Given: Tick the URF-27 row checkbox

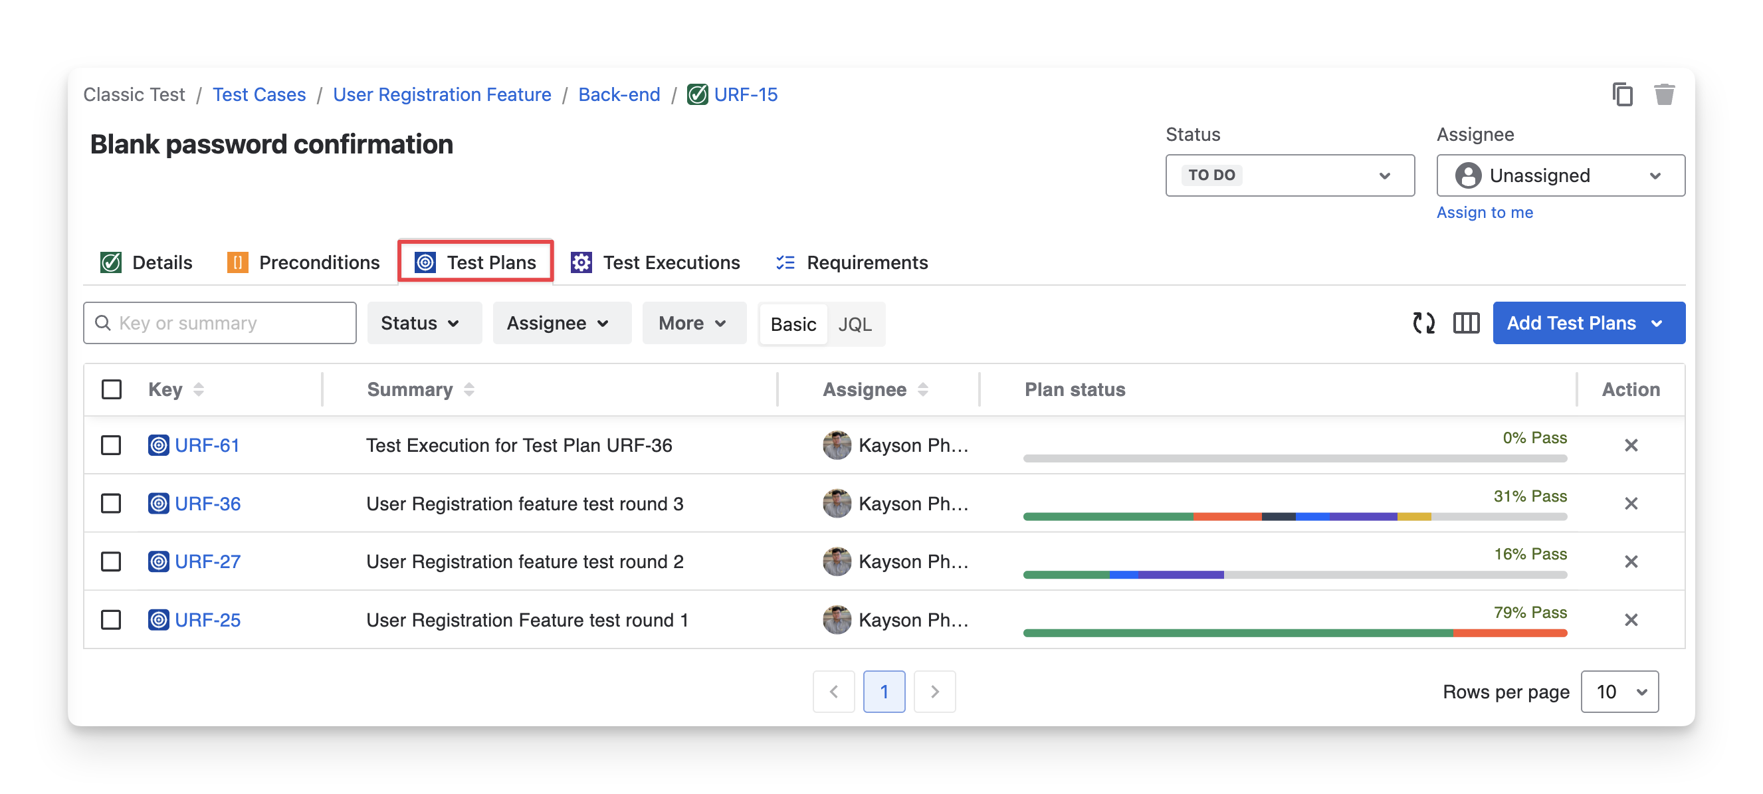Looking at the screenshot, I should point(111,562).
